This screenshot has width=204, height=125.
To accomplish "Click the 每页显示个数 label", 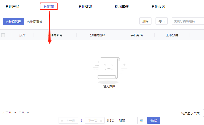I will pyautogui.click(x=190, y=113).
